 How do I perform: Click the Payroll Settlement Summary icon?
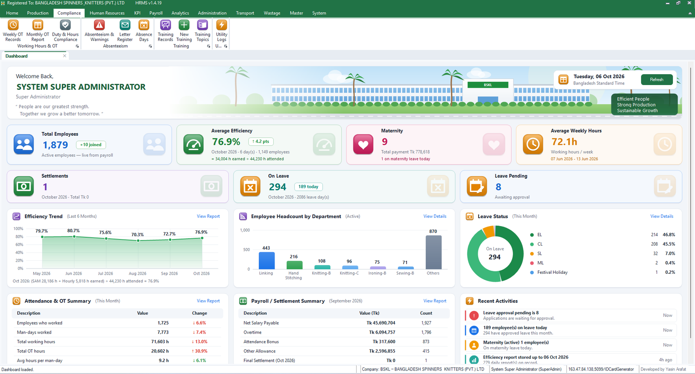click(243, 301)
